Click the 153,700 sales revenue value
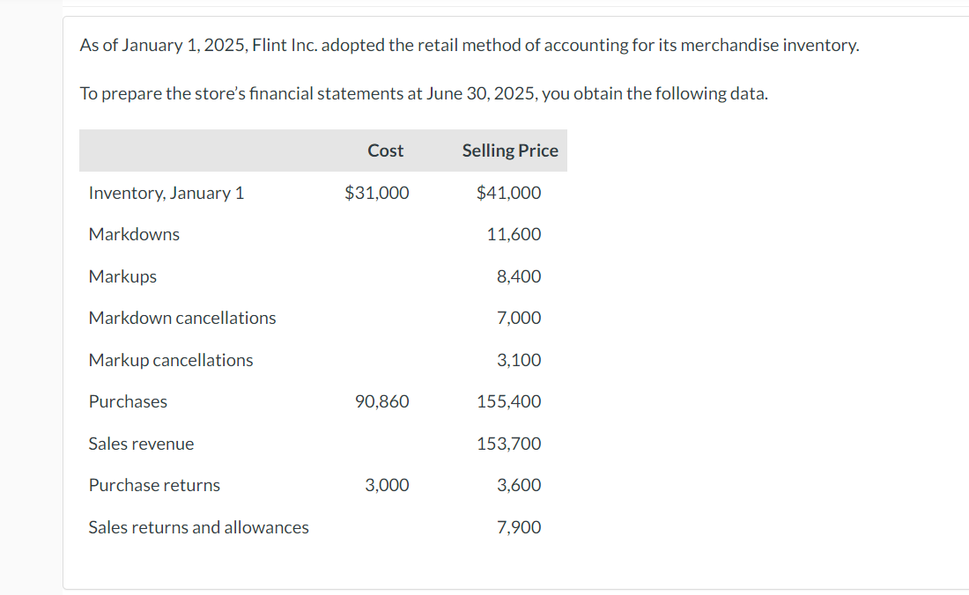The height and width of the screenshot is (595, 969). pyautogui.click(x=509, y=444)
